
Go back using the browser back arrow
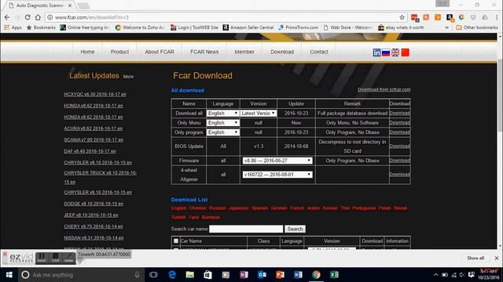(7, 17)
